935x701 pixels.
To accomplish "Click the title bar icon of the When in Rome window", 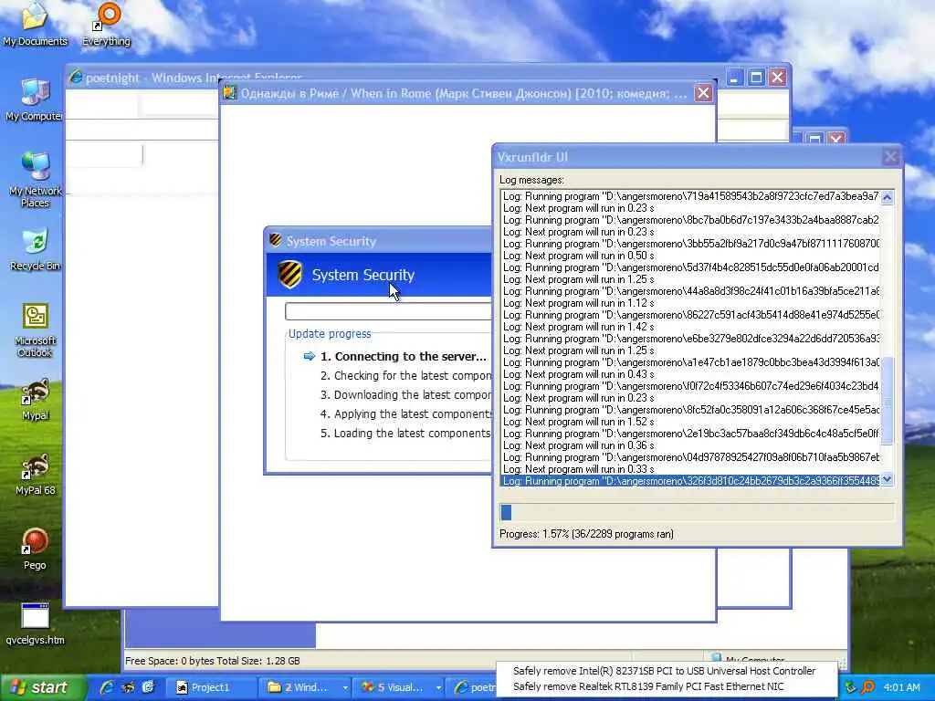I will click(x=230, y=93).
